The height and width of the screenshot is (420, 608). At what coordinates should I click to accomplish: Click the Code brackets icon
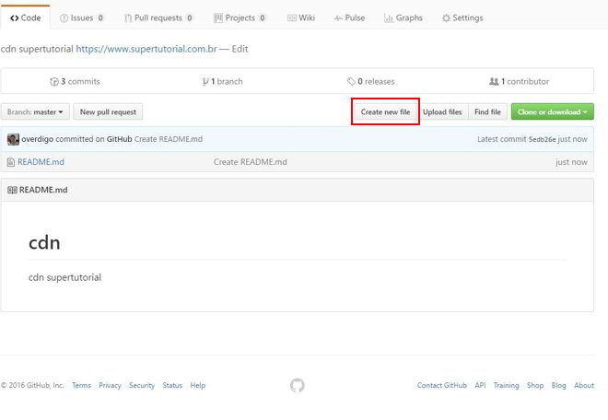pos(15,18)
